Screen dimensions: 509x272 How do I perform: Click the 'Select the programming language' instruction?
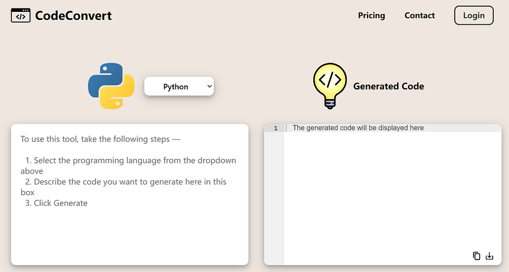[128, 166]
